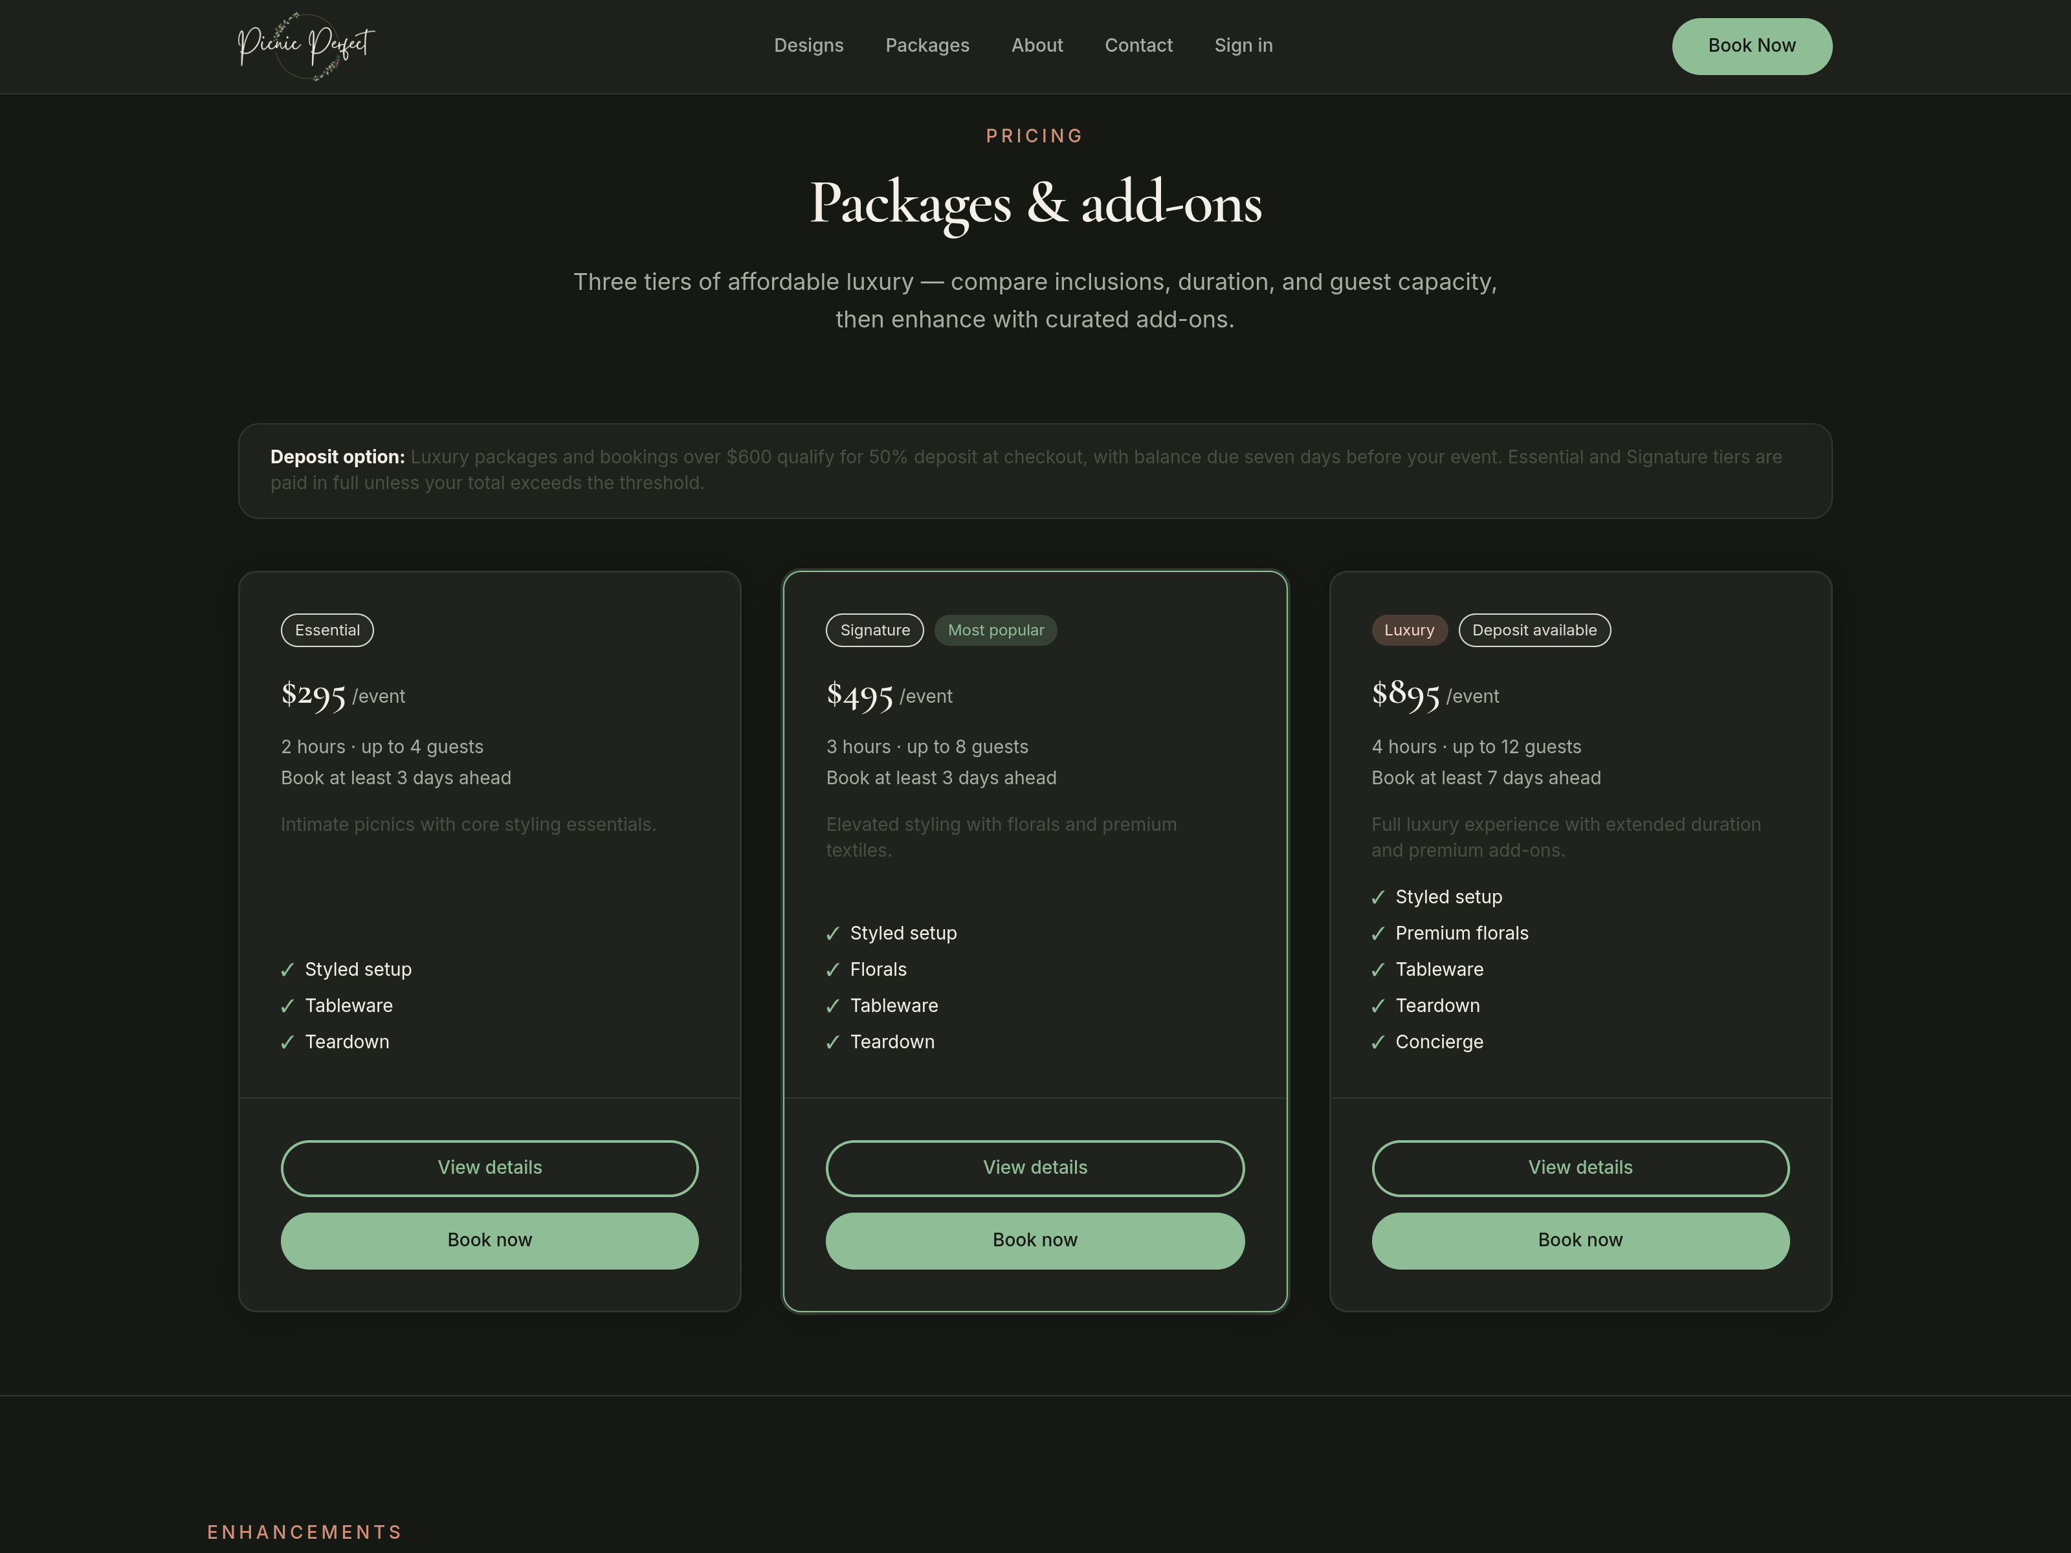Viewport: 2071px width, 1553px height.
Task: Click 'Intimate picnics with core styling essentials.'
Action: (x=468, y=825)
